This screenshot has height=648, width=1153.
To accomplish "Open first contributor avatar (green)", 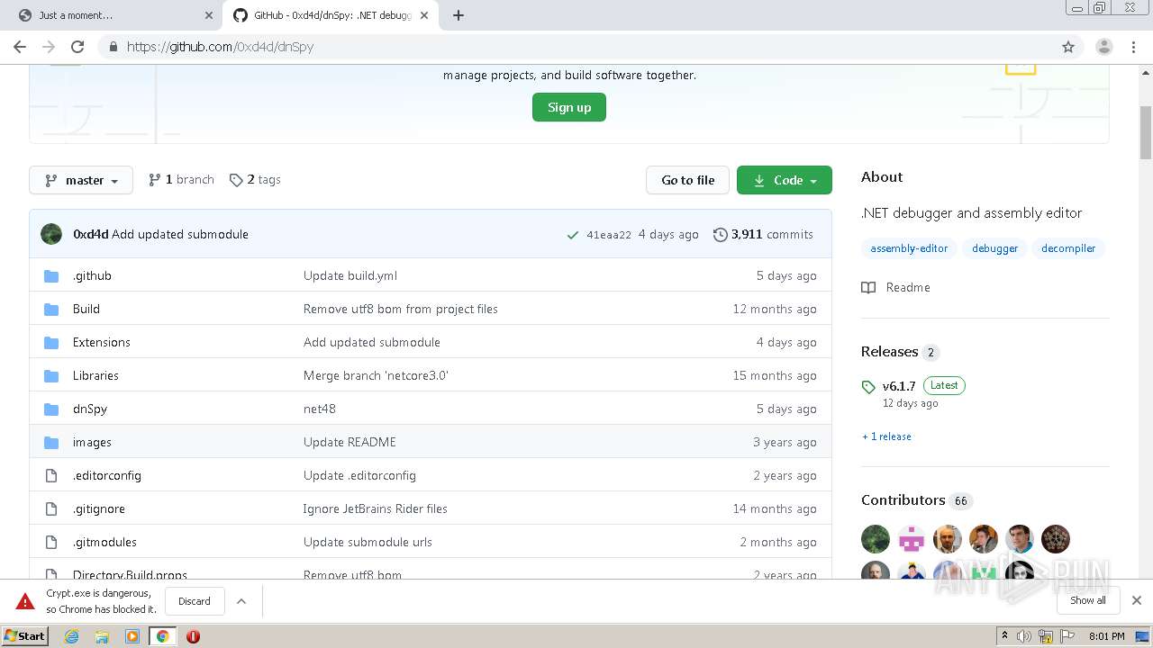I will pos(876,539).
